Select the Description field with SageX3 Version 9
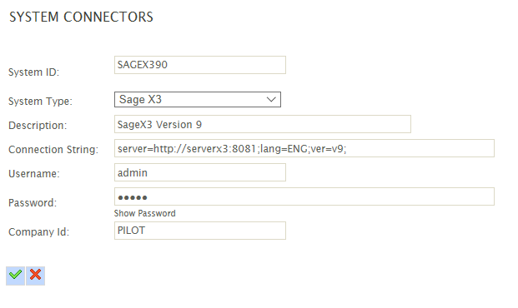The image size is (518, 308). click(263, 124)
